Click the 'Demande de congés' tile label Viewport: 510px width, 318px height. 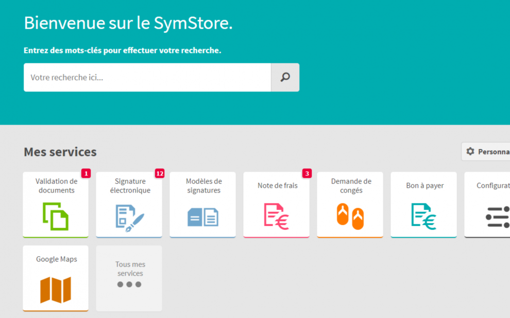[x=351, y=186]
